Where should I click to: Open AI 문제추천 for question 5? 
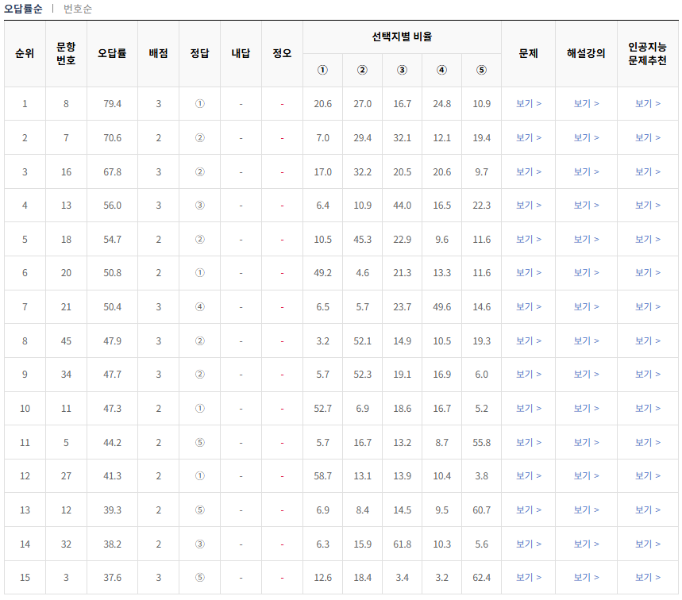pos(646,442)
